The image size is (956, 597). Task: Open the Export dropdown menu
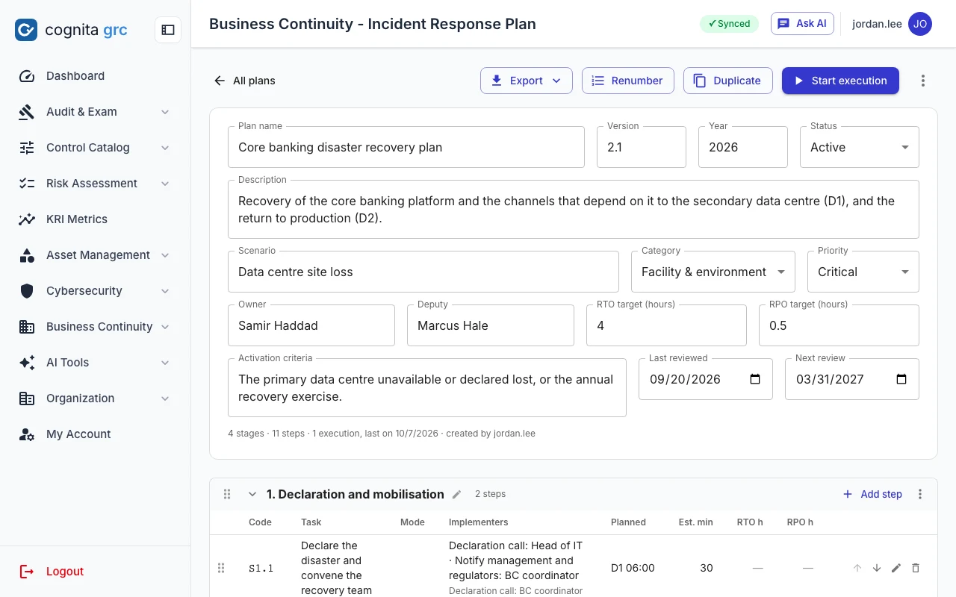[527, 81]
